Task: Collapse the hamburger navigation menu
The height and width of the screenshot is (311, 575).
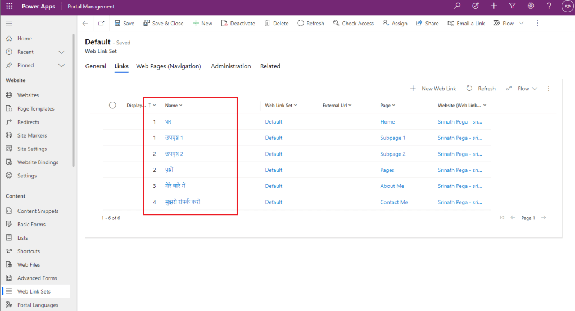Action: [9, 24]
